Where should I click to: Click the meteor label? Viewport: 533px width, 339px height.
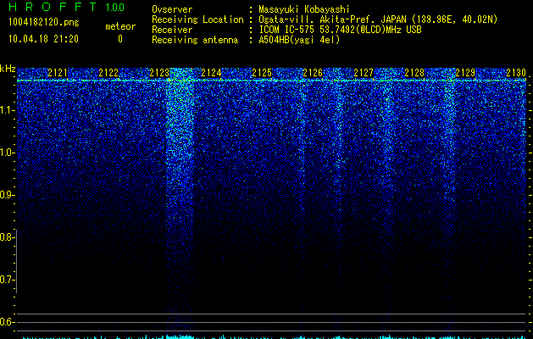point(120,26)
